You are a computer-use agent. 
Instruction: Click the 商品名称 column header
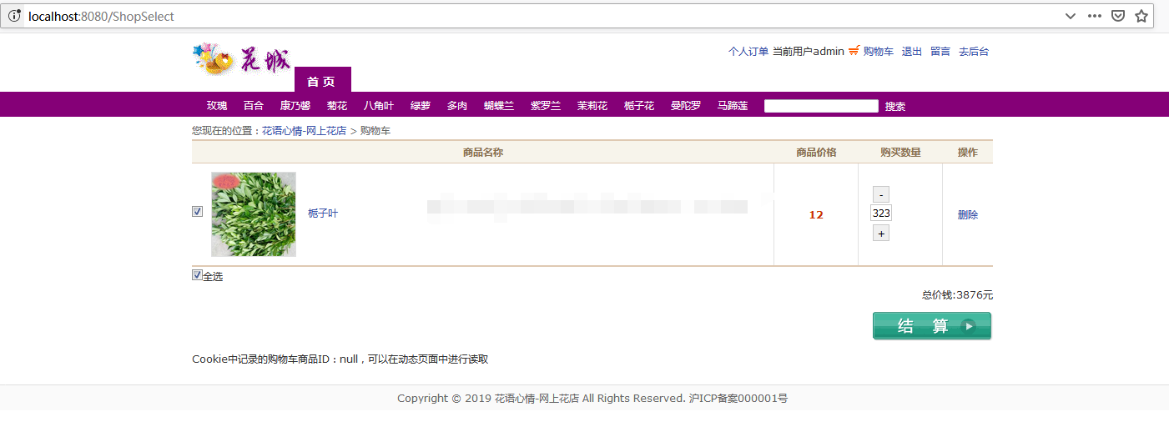[483, 152]
